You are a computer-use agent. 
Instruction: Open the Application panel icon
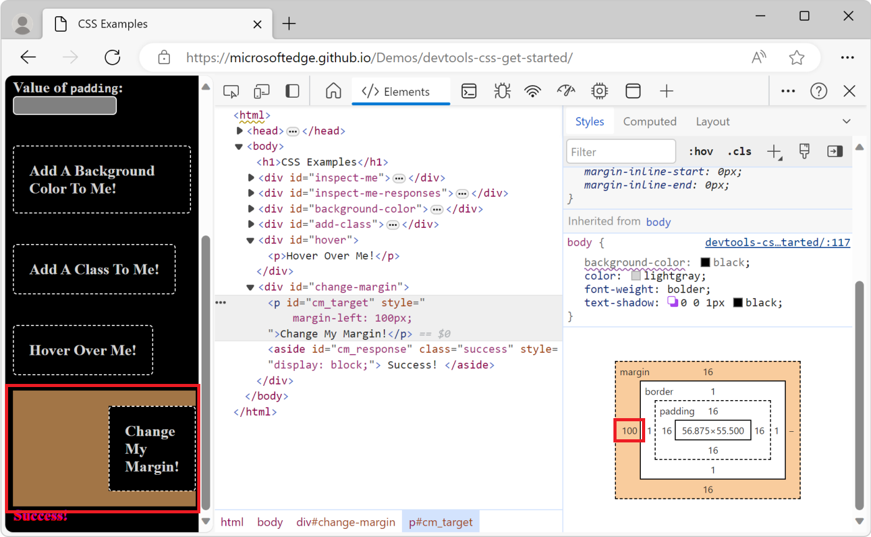tap(633, 91)
